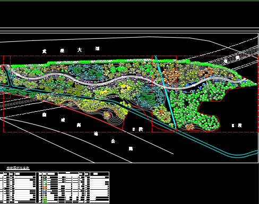259x204 pixels.
Task: Pick the red outlined symbol in the legend
Action: click(x=45, y=186)
